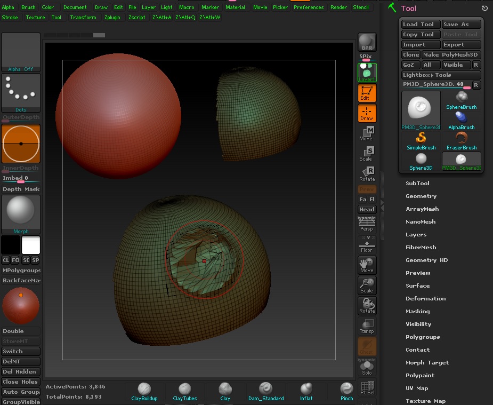Screen dimensions: 493x405
Task: Toggle Persp perspective view
Action: click(x=367, y=224)
